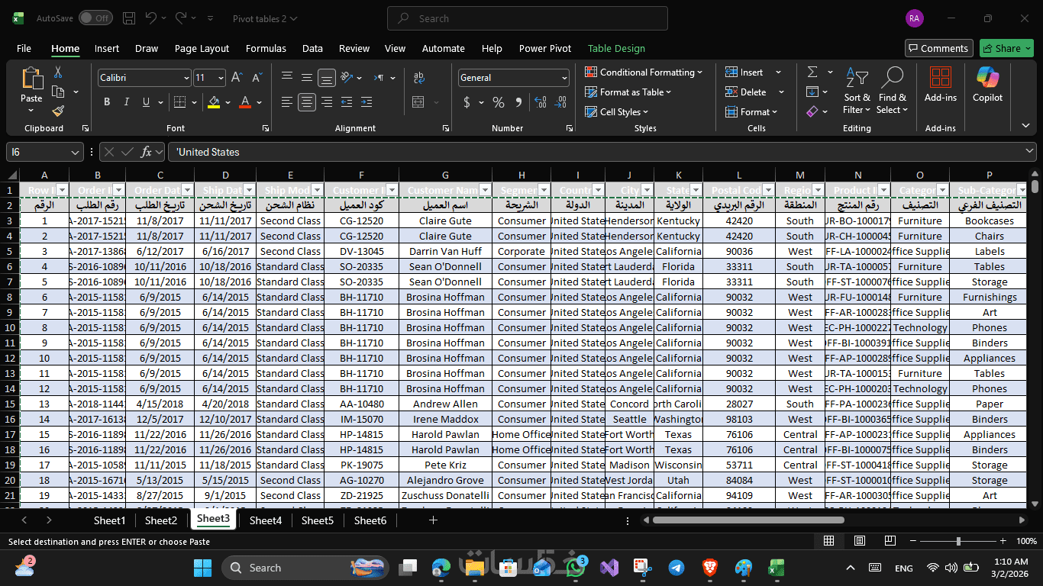Image resolution: width=1043 pixels, height=586 pixels.
Task: Click the Add-ins icon
Action: (x=940, y=84)
